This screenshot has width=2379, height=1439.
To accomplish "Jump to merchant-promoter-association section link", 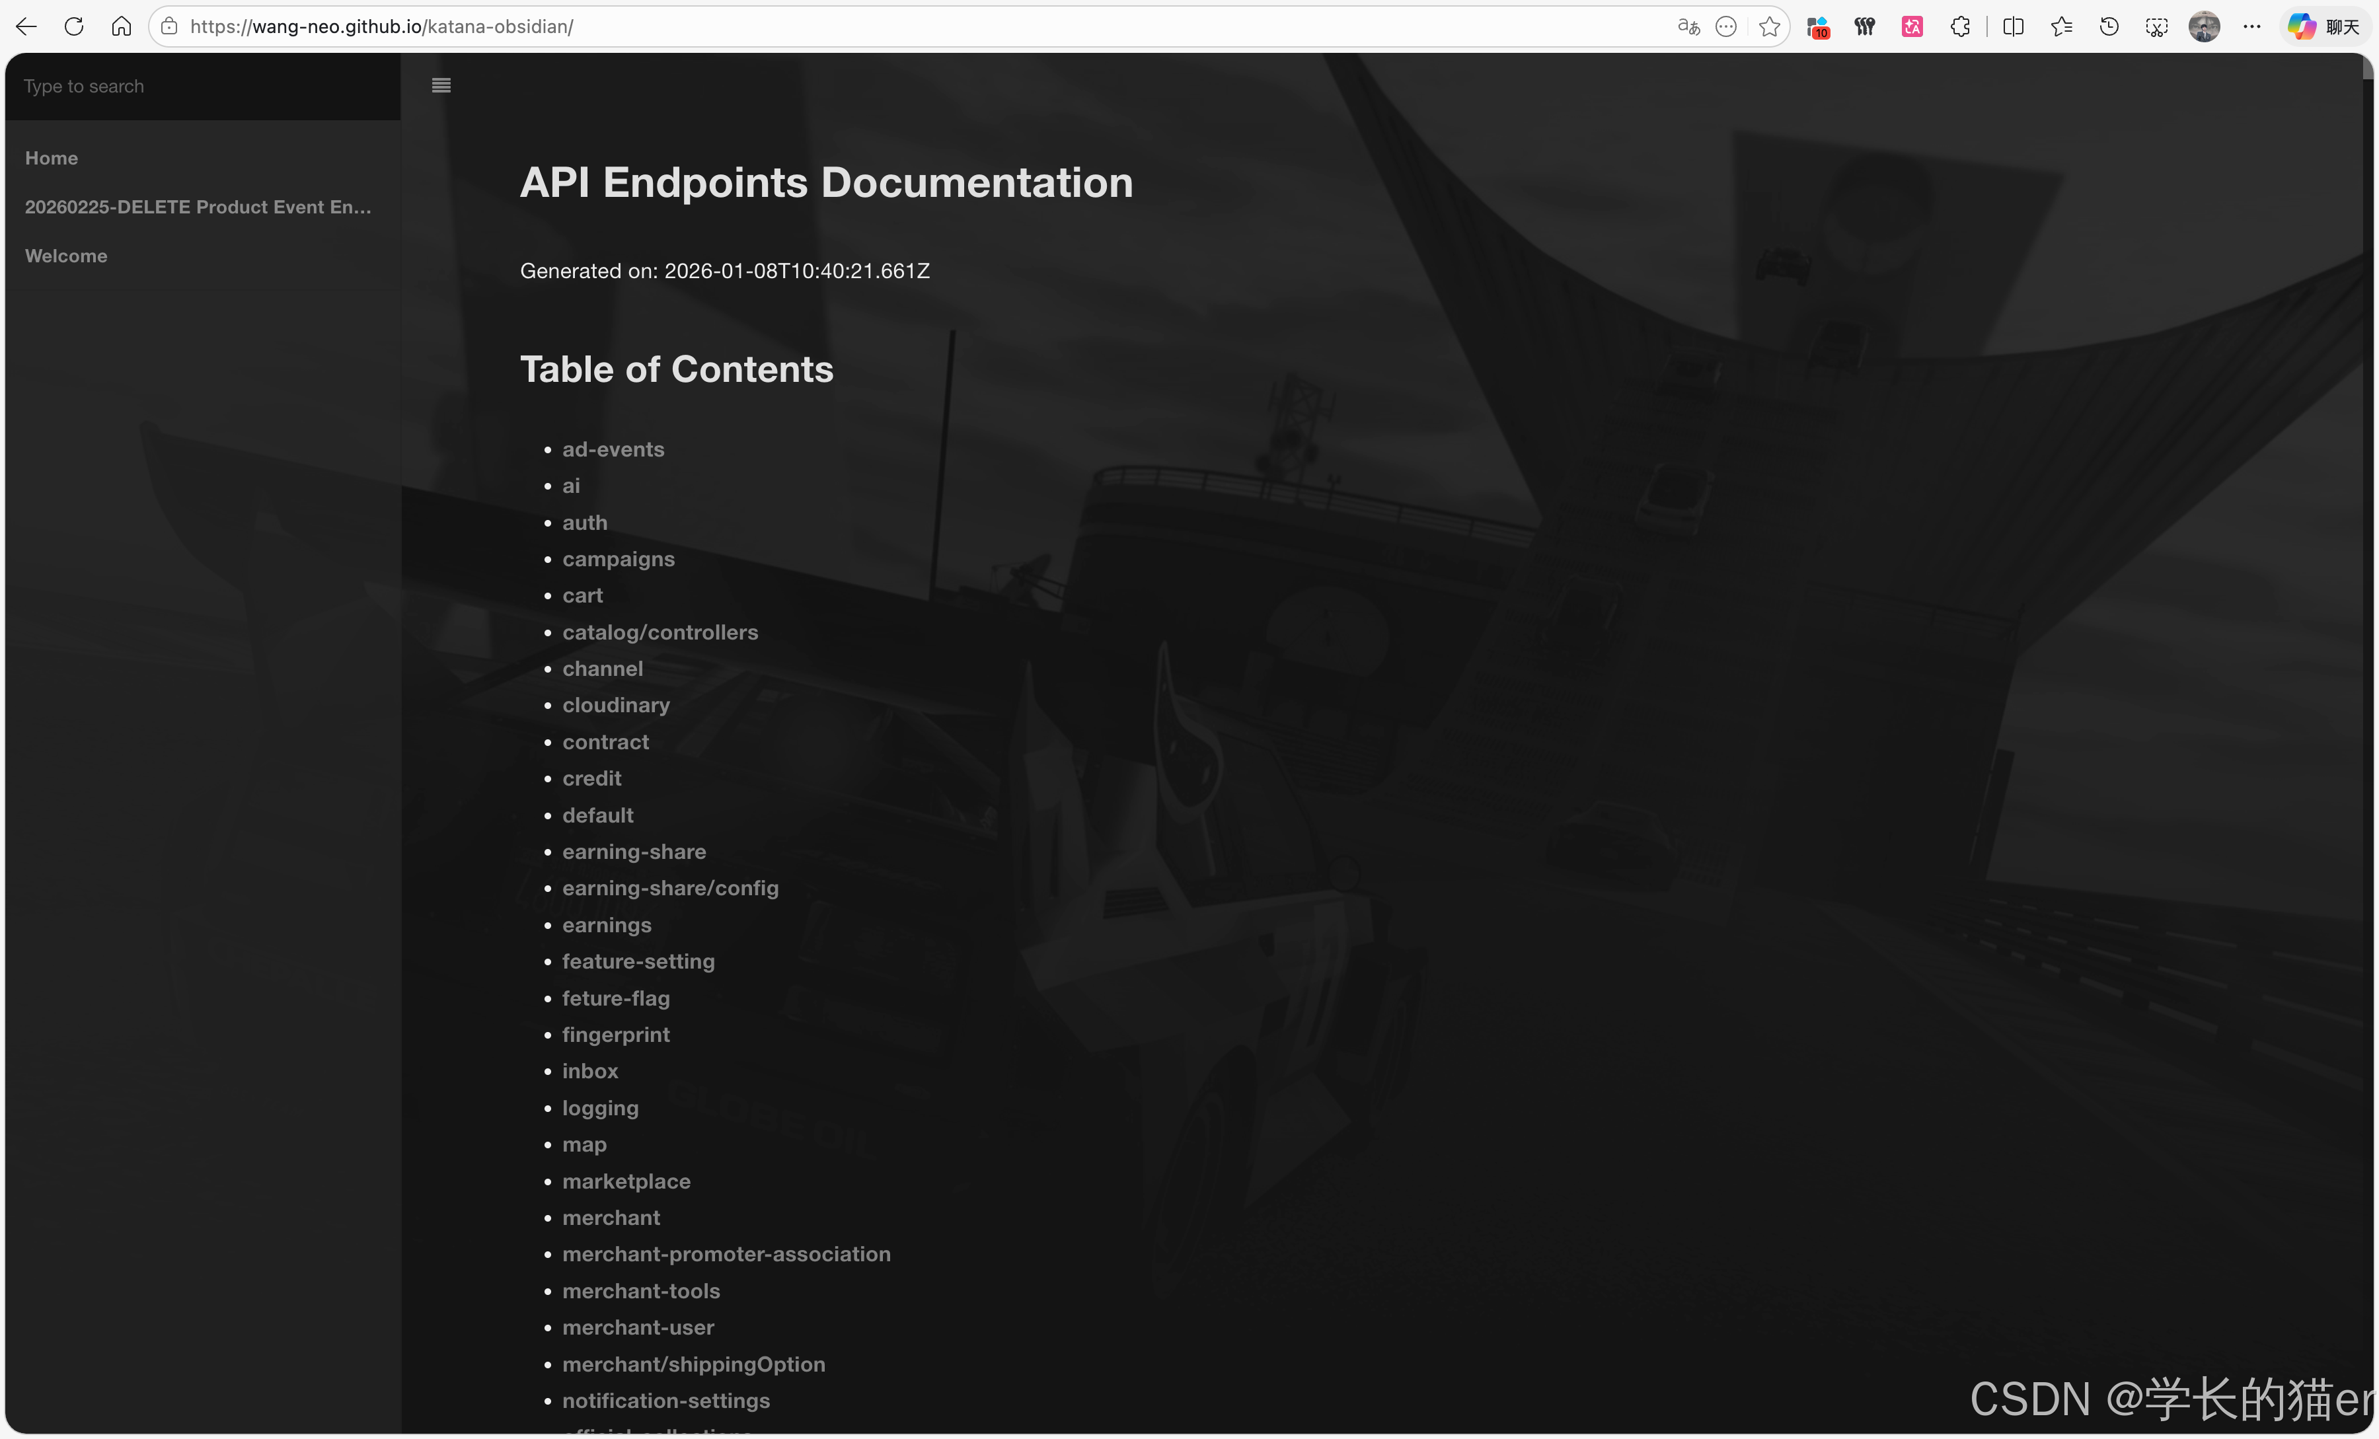I will 726,1254.
